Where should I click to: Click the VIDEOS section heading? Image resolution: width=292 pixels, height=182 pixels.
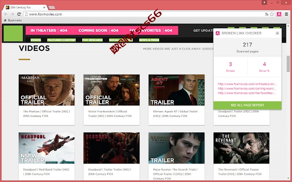[34, 48]
